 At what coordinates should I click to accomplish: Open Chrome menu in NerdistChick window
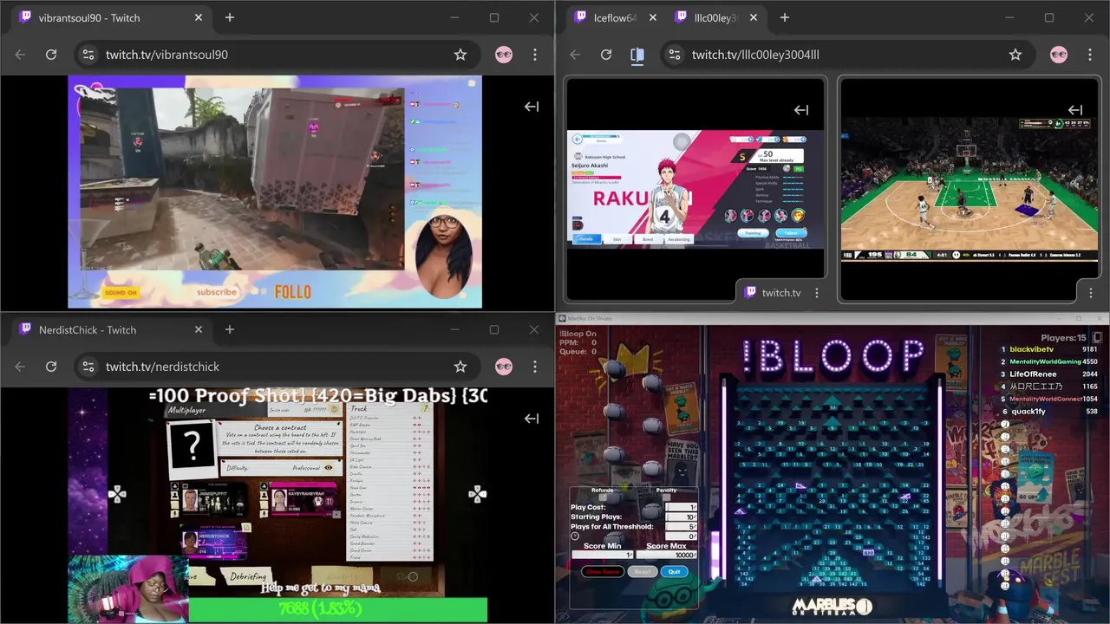(535, 367)
